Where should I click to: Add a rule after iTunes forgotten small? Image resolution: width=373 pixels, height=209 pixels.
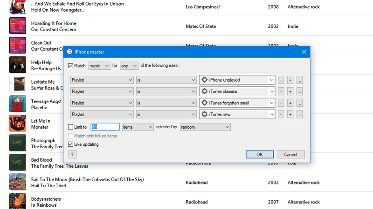290,103
